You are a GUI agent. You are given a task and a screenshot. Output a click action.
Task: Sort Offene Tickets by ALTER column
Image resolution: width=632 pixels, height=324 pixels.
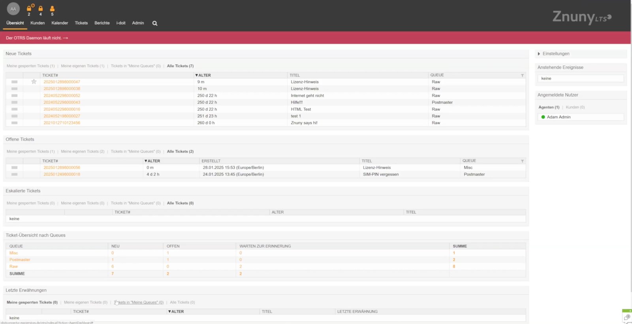[x=152, y=161]
